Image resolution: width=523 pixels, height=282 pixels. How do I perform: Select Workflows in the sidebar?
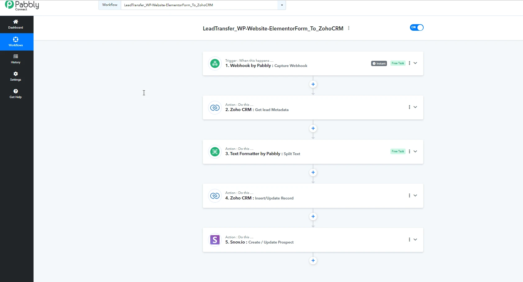(x=16, y=42)
